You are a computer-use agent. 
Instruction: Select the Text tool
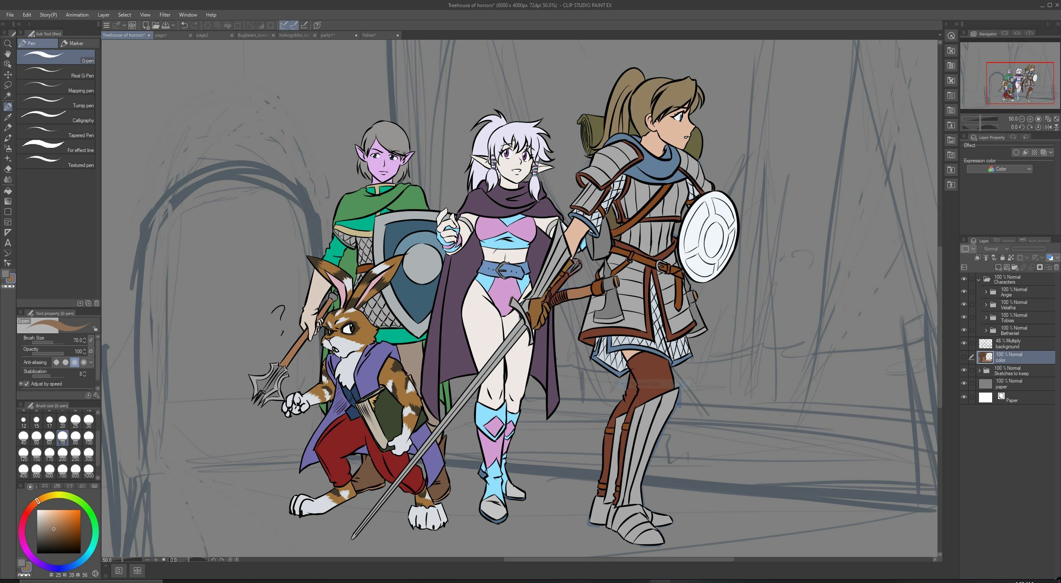click(7, 243)
